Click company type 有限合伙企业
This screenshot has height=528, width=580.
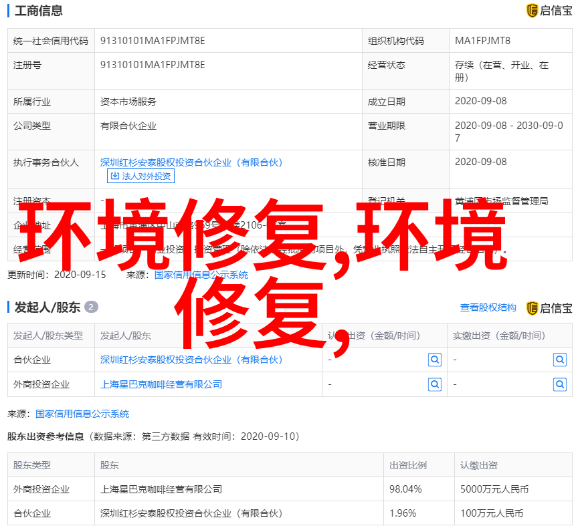click(x=128, y=126)
